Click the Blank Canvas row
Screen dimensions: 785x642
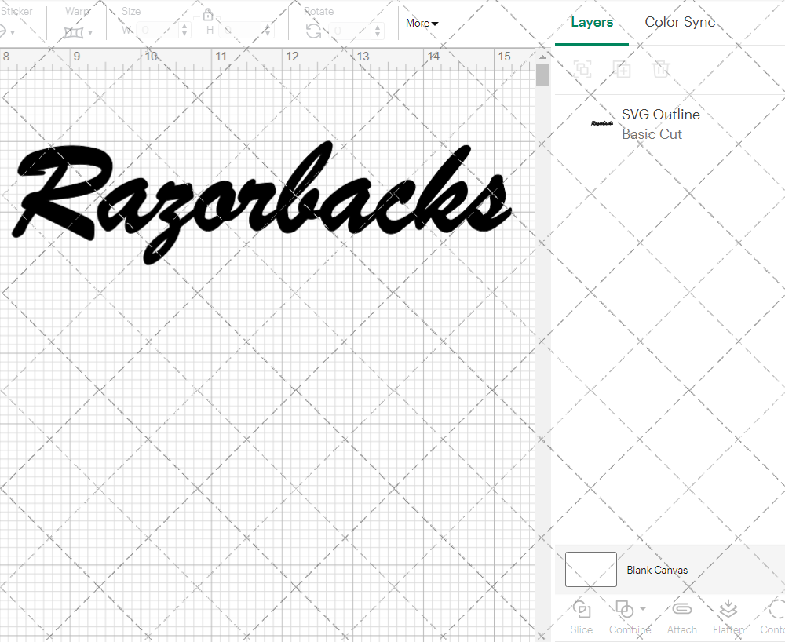[658, 570]
